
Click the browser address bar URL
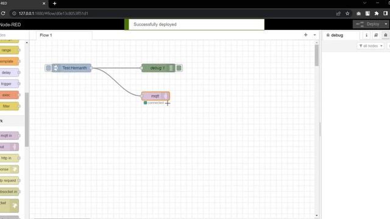coord(53,13)
